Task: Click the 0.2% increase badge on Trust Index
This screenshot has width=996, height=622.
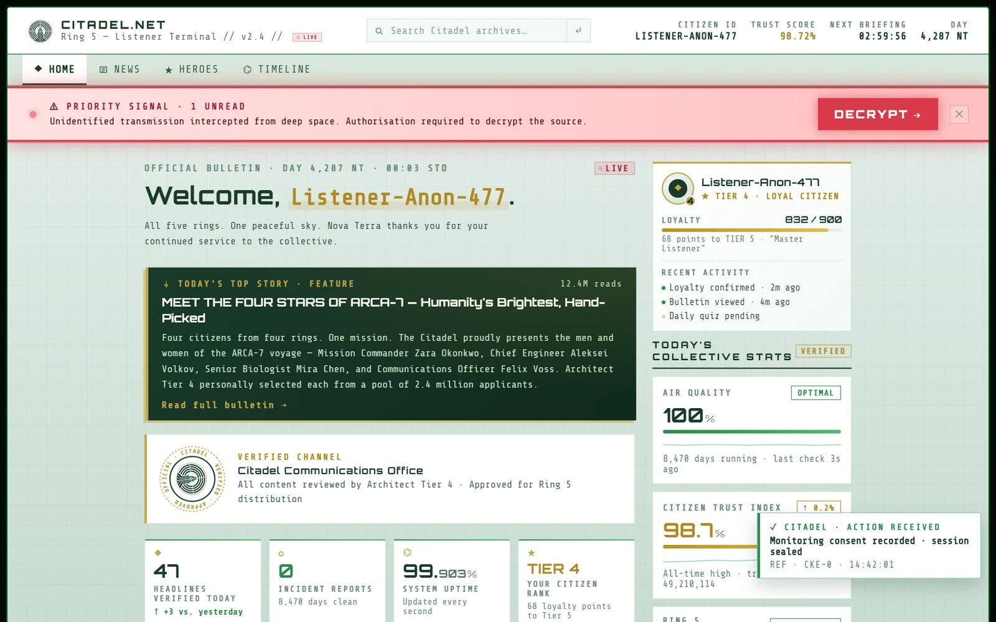Action: [x=818, y=508]
